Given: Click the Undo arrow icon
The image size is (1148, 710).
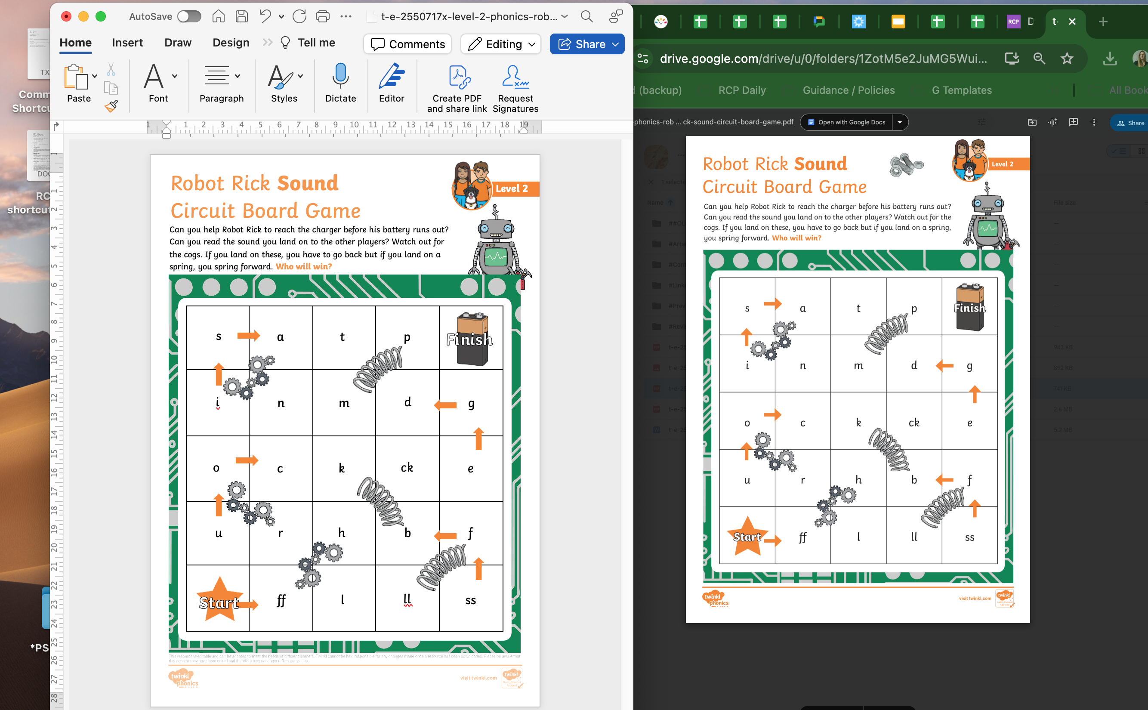Looking at the screenshot, I should tap(265, 16).
